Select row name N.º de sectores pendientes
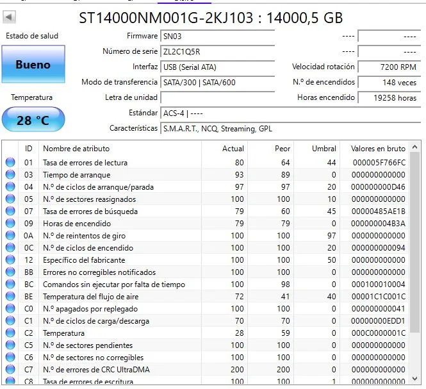This screenshot has height=389, width=426. (x=88, y=345)
